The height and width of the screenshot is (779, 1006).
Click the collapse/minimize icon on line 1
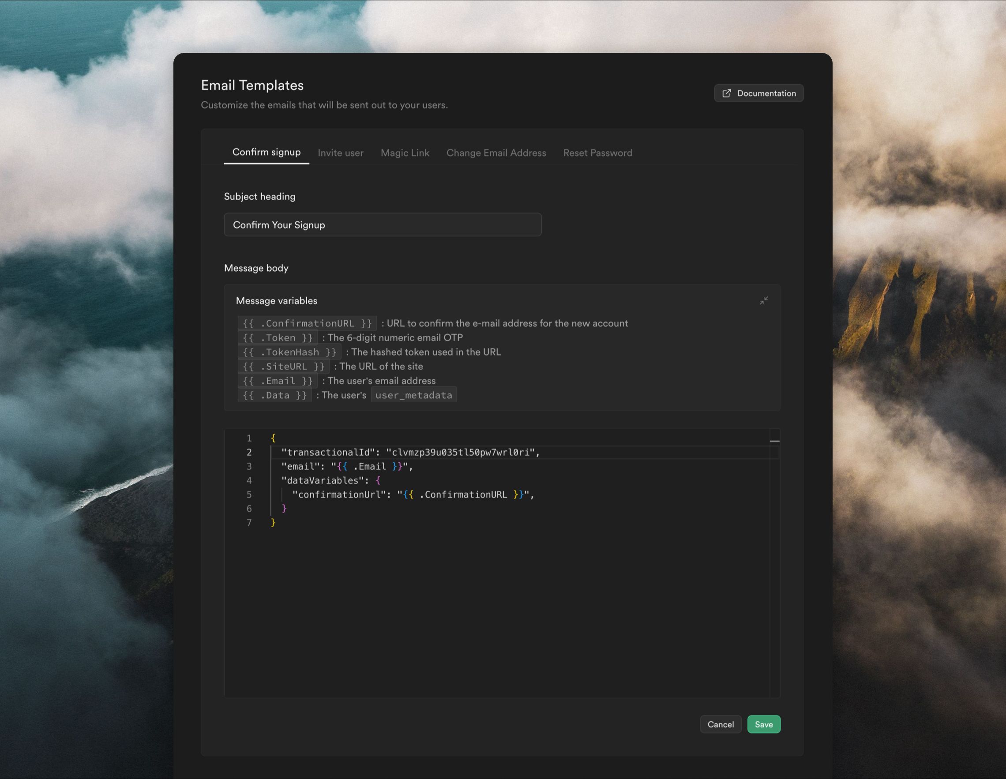[x=773, y=438]
